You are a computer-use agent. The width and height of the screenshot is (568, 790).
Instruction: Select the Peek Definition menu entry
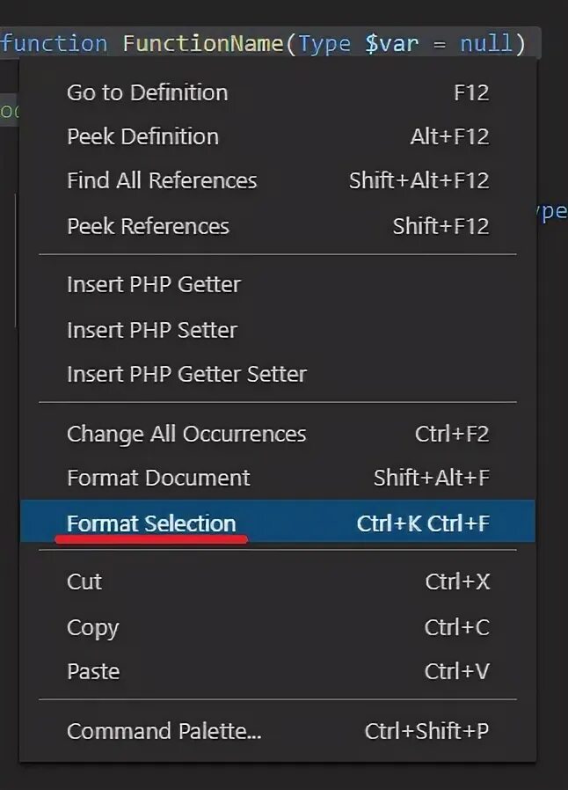point(142,136)
